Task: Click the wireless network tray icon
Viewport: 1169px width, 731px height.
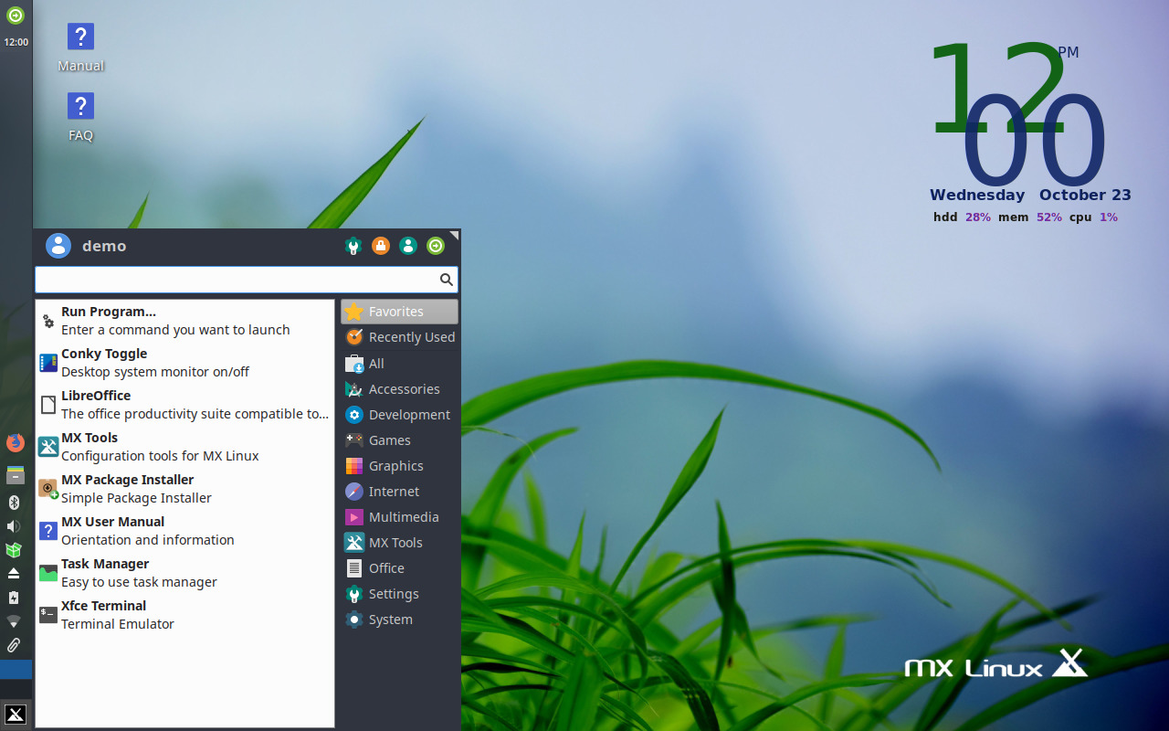Action: click(x=14, y=621)
